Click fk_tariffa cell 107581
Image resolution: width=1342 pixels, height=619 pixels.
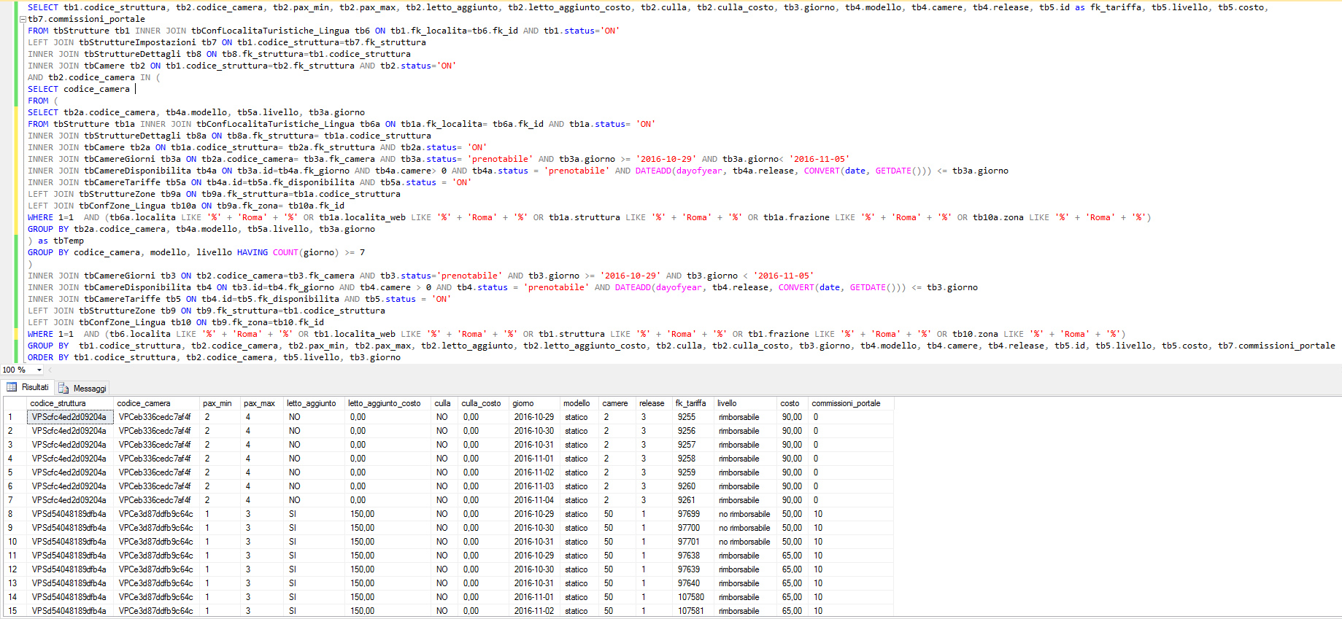(693, 611)
